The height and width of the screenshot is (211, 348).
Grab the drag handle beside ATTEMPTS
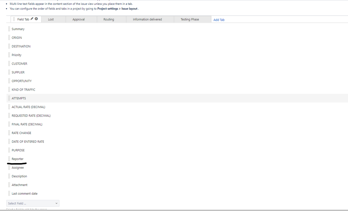9,98
